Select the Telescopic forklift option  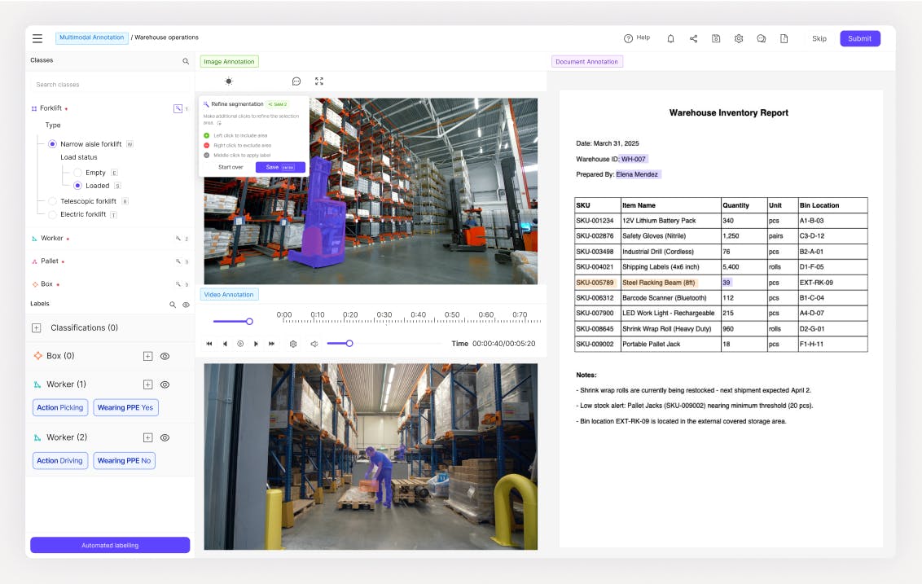[x=52, y=201]
